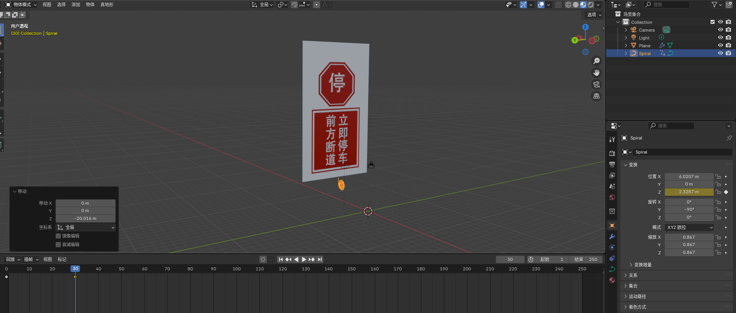Enable the 镜像编辑 checkbox

[58, 236]
